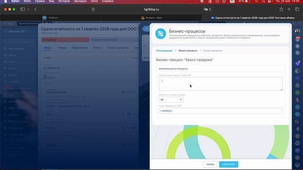Select the Бизнес-процессы tab in the deal card
The width and height of the screenshot is (303, 170).
point(118,48)
